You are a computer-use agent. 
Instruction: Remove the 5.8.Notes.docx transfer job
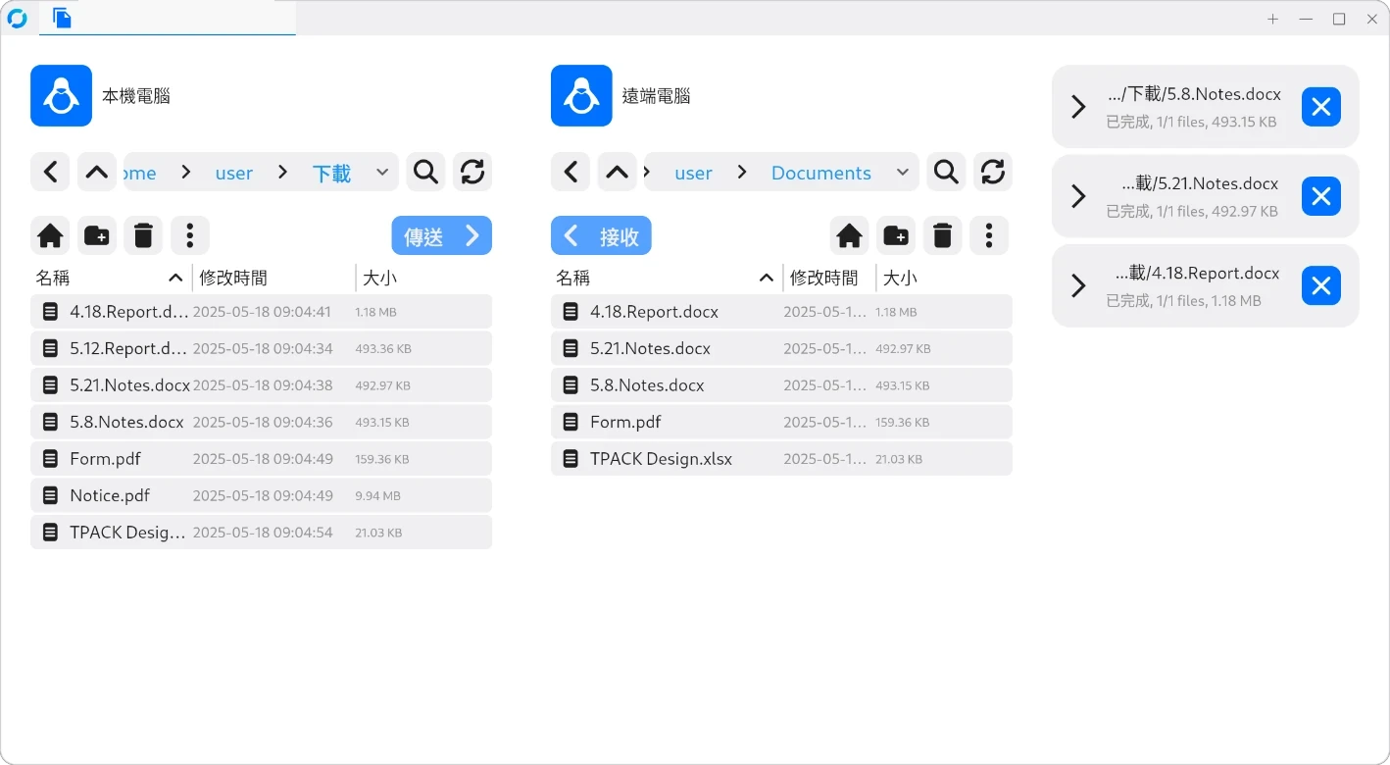1320,107
